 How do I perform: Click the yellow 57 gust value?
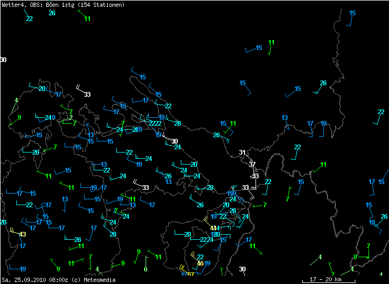pos(190,275)
